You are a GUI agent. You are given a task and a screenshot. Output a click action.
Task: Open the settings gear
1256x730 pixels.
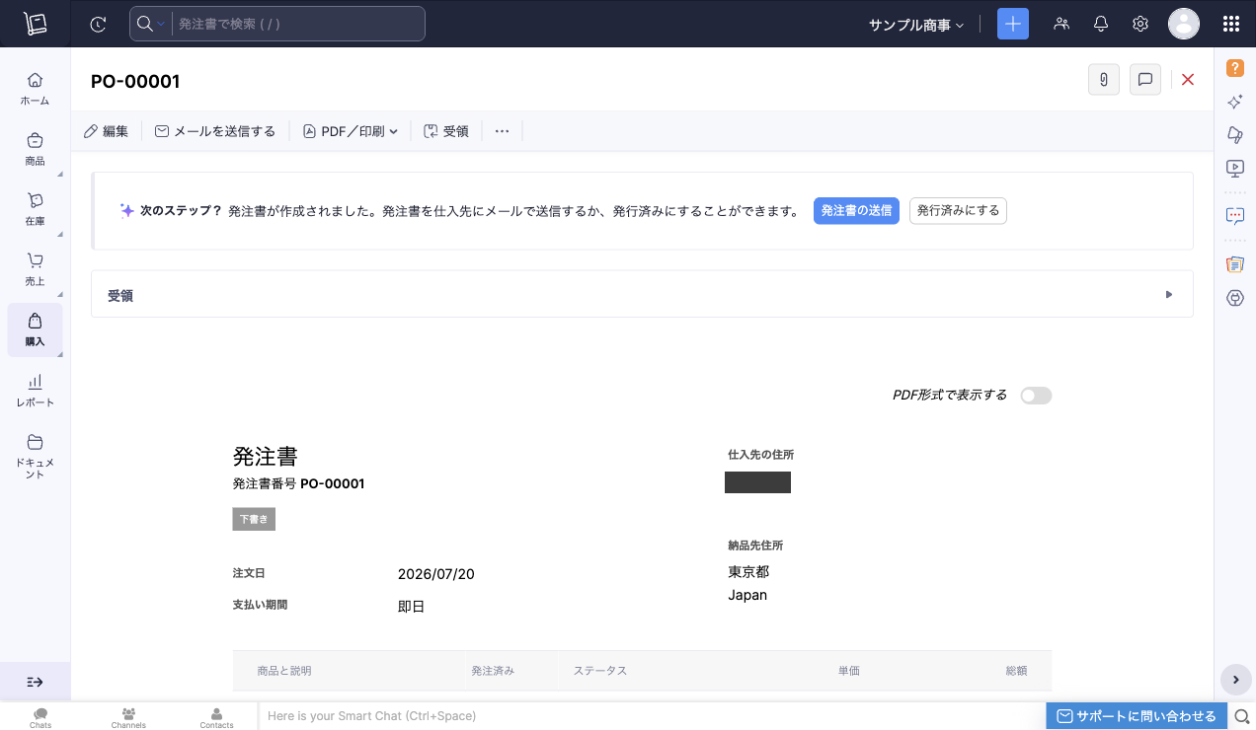(1140, 24)
